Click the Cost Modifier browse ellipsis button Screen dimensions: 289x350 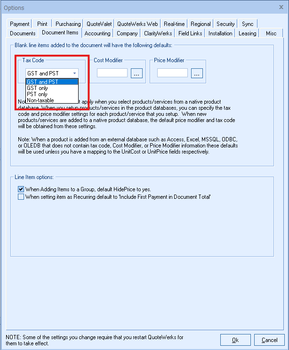(136, 73)
